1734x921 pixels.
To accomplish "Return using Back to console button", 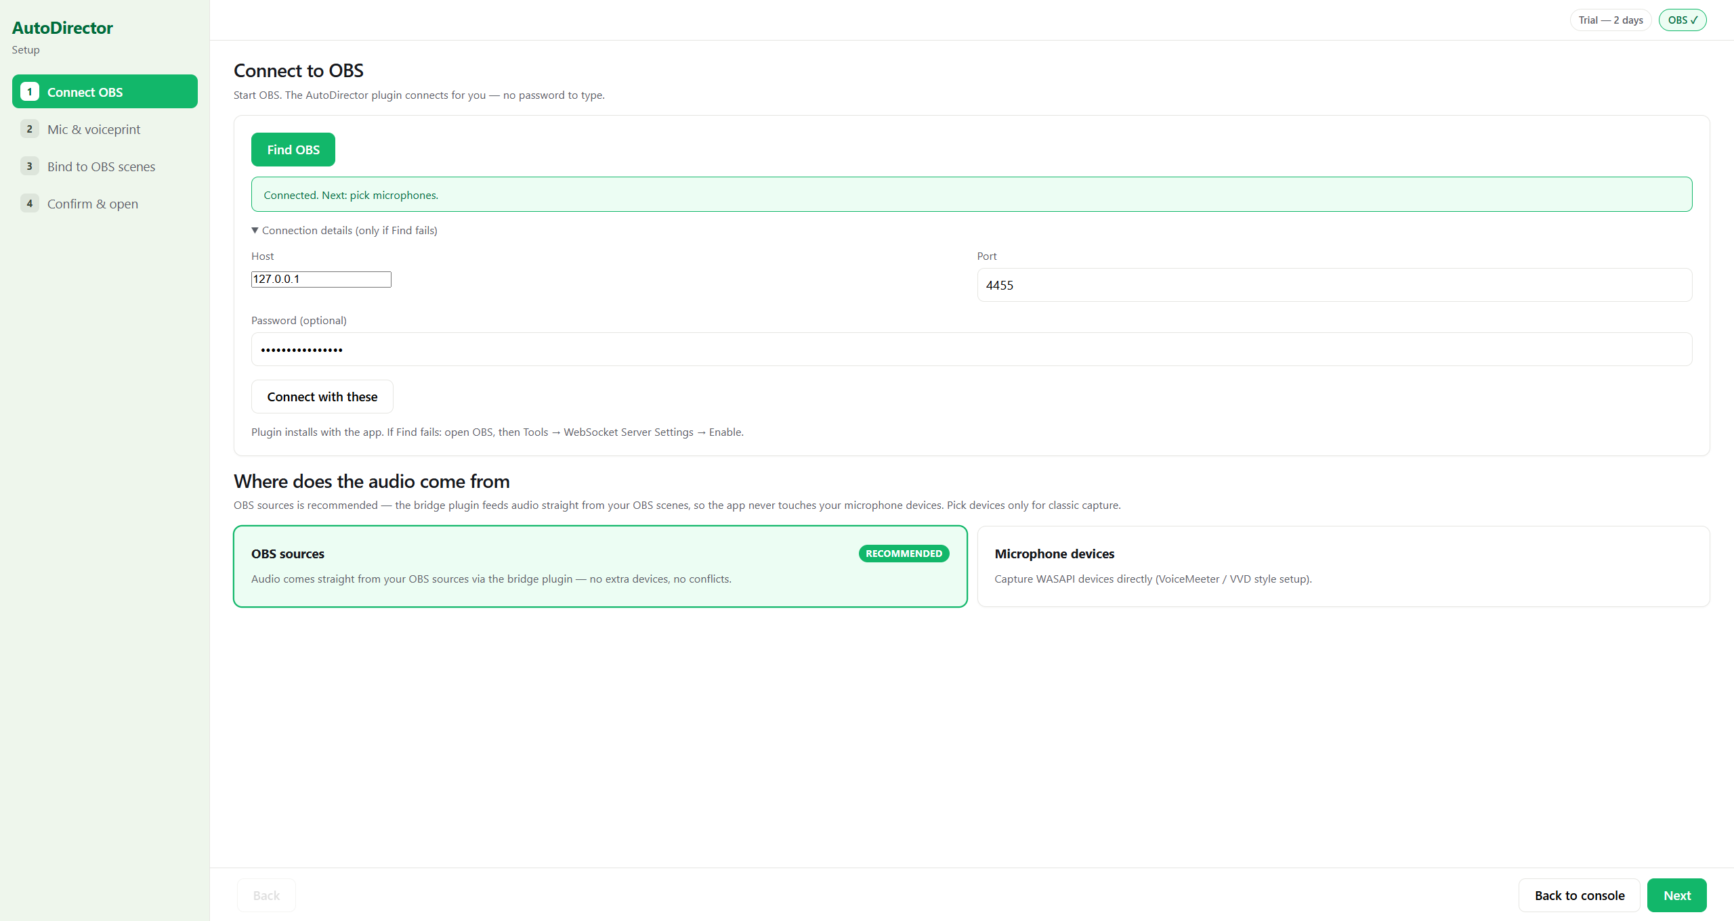I will pos(1580,895).
